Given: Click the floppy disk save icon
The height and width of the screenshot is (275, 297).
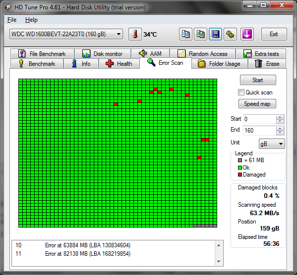Looking at the screenshot, I should click(x=215, y=34).
